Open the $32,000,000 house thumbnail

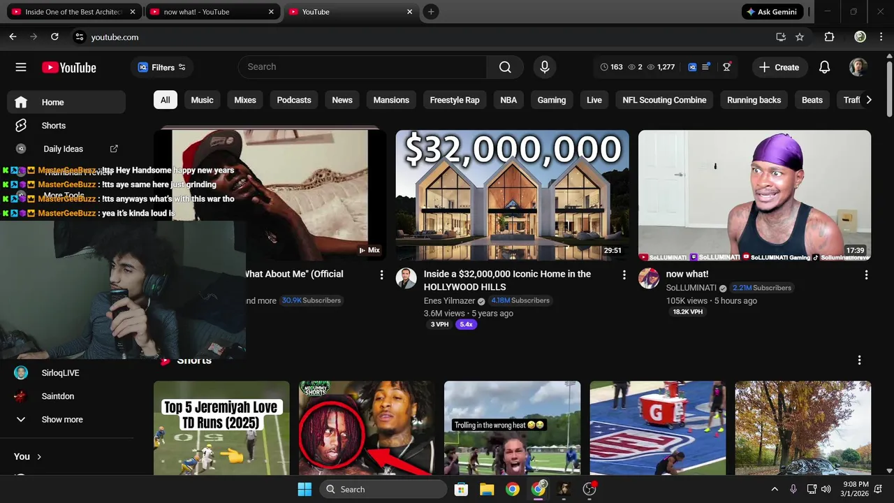tap(512, 196)
